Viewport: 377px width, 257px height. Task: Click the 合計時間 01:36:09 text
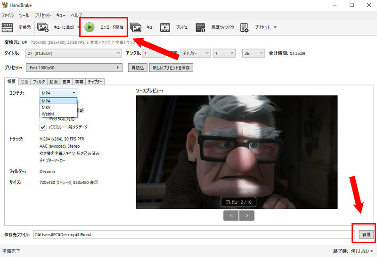click(287, 53)
